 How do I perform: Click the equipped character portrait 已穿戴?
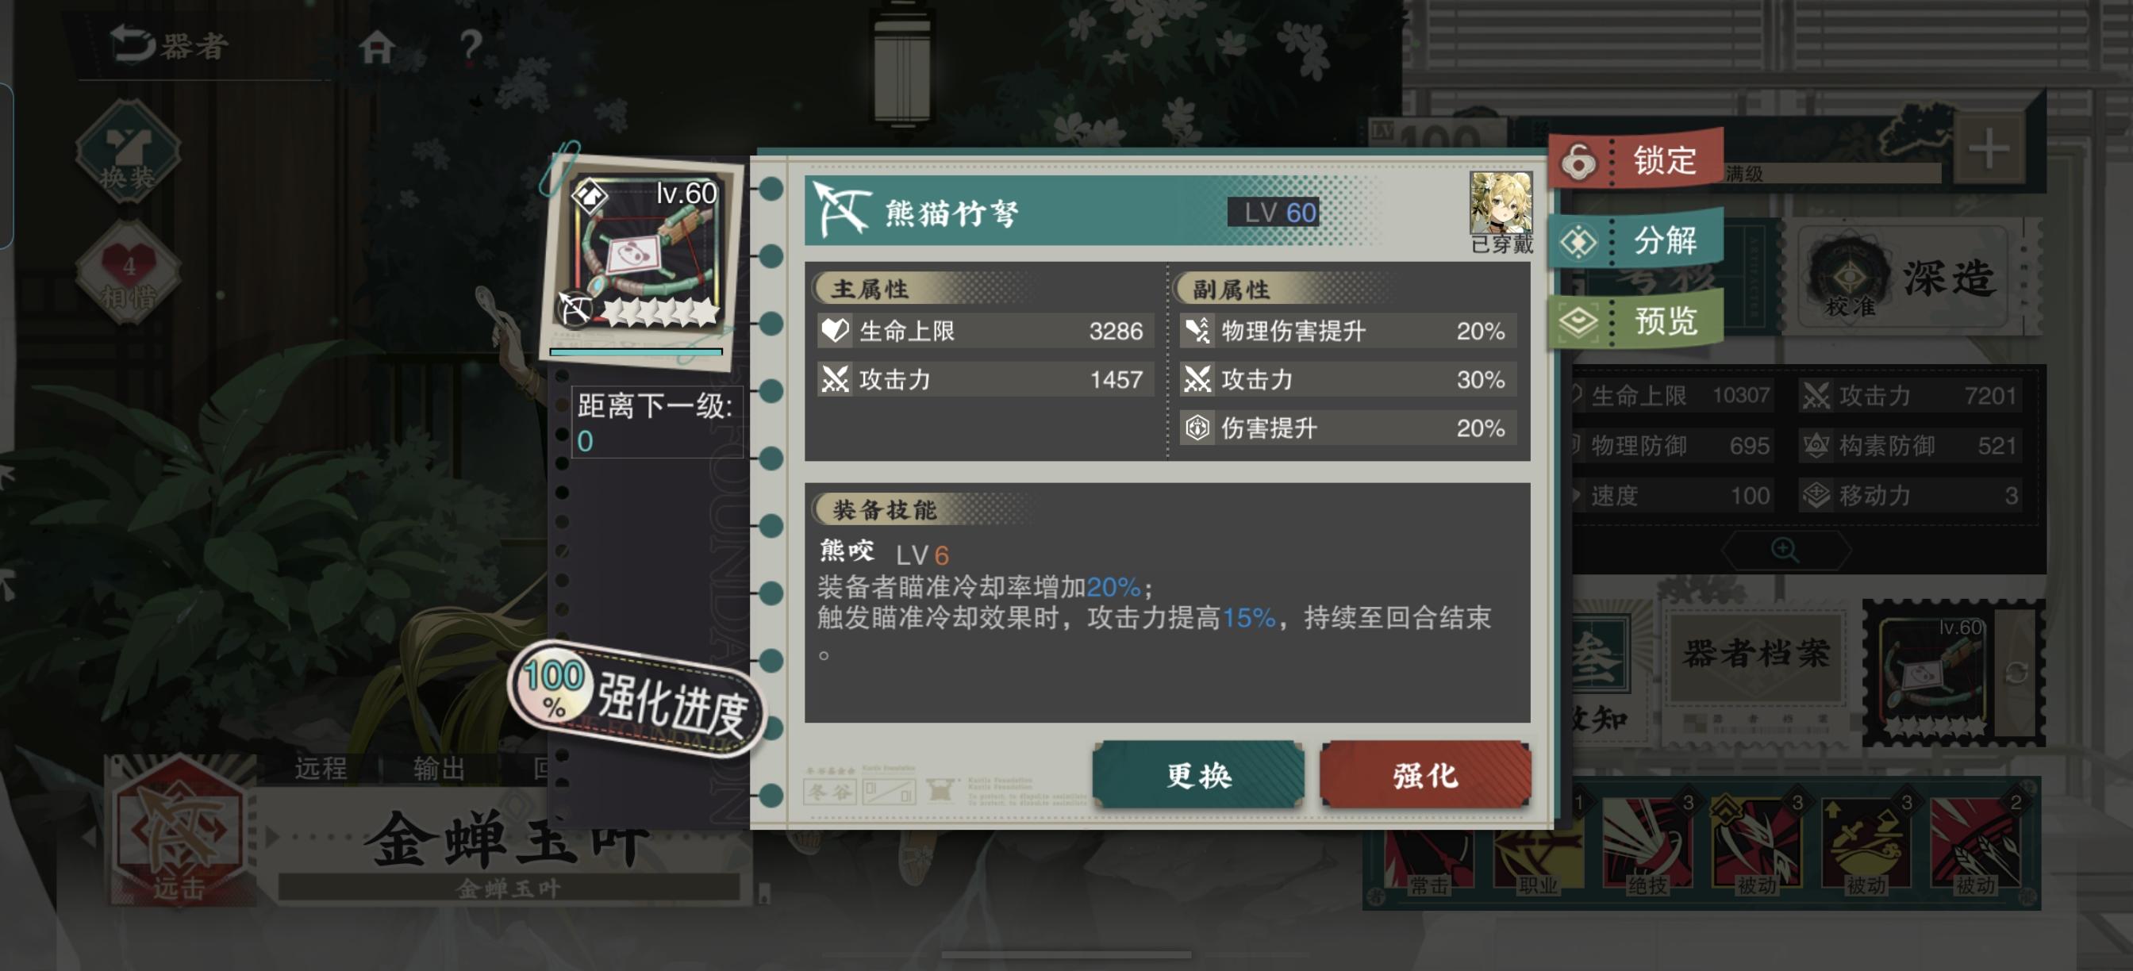(x=1501, y=212)
